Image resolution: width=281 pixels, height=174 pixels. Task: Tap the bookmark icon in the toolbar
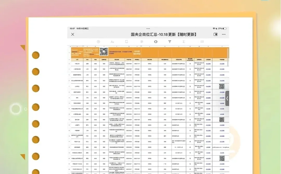(x=127, y=42)
